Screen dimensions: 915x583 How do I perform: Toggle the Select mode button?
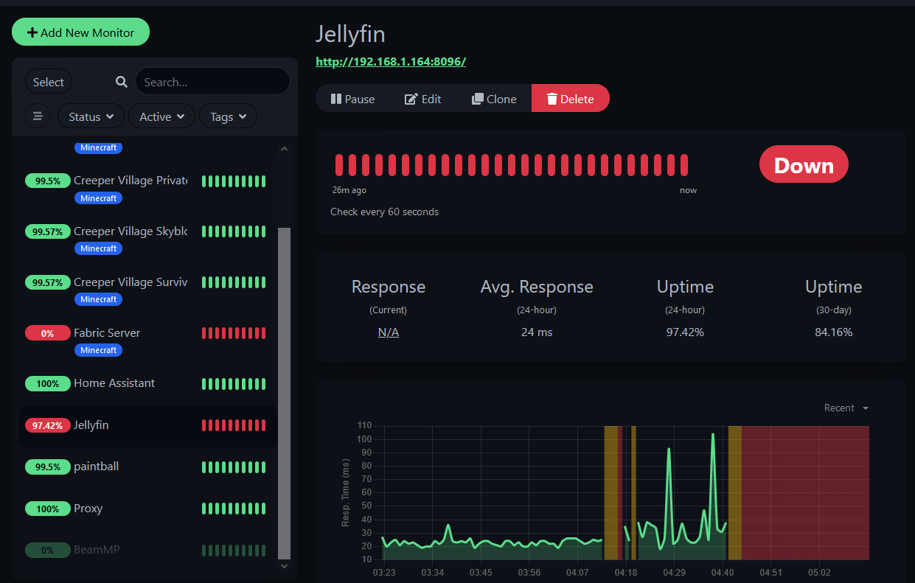pos(49,82)
